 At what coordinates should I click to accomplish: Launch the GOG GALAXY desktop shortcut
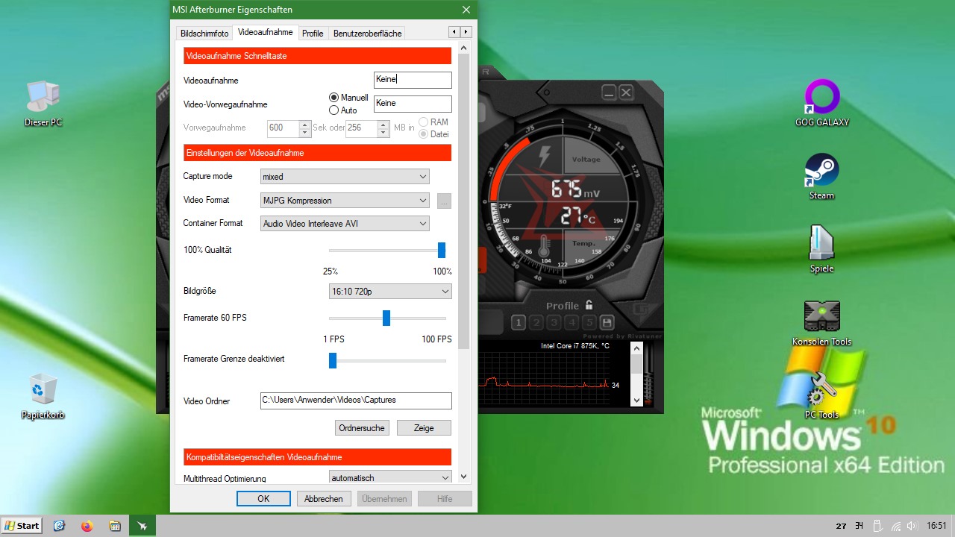click(x=822, y=102)
